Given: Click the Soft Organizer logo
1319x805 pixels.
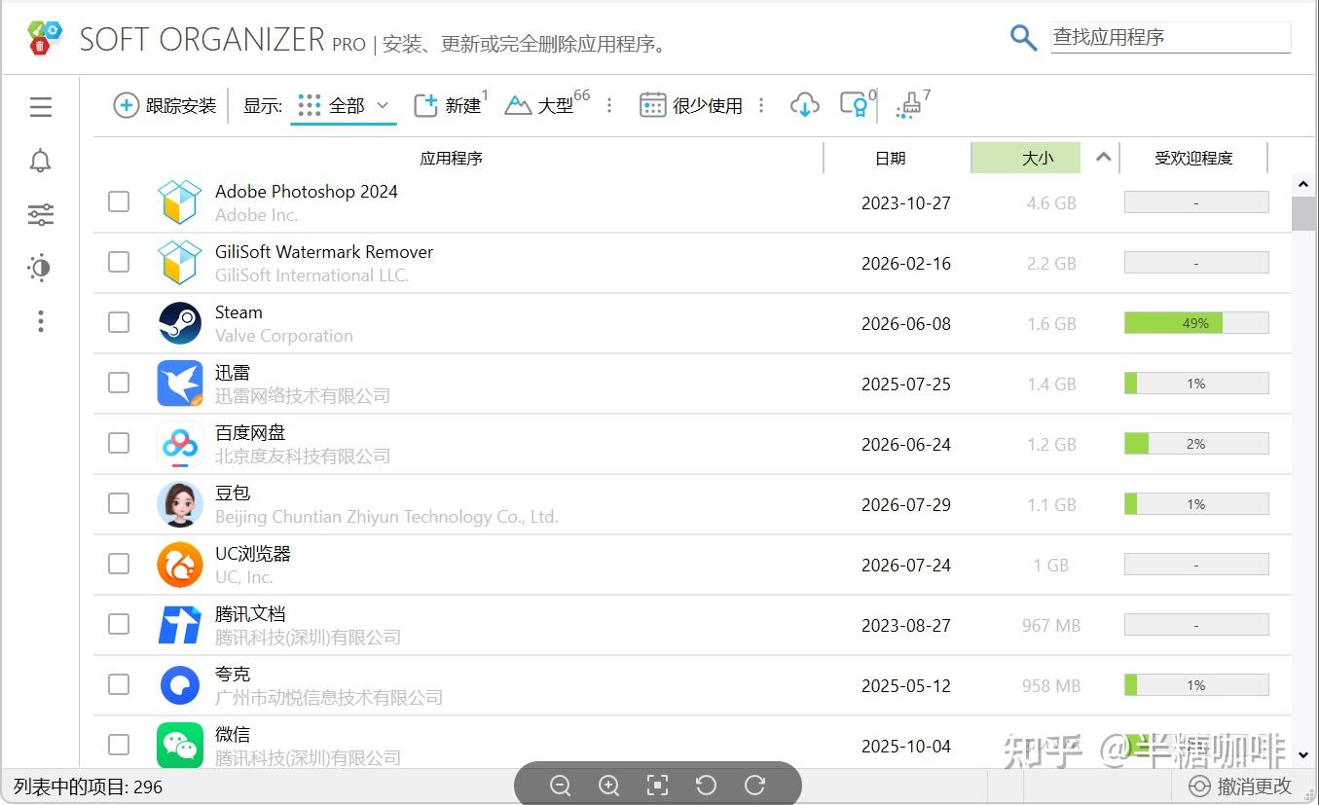Looking at the screenshot, I should pos(45,37).
